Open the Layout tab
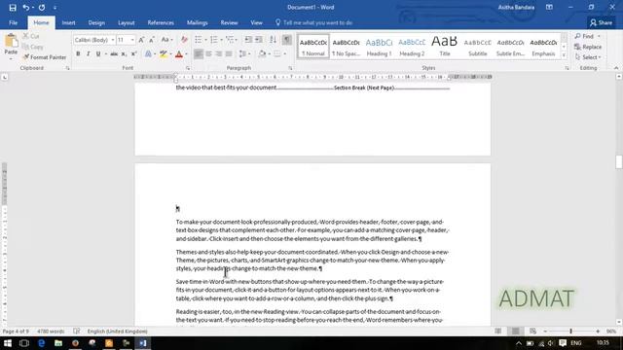This screenshot has height=350, width=623. [127, 23]
